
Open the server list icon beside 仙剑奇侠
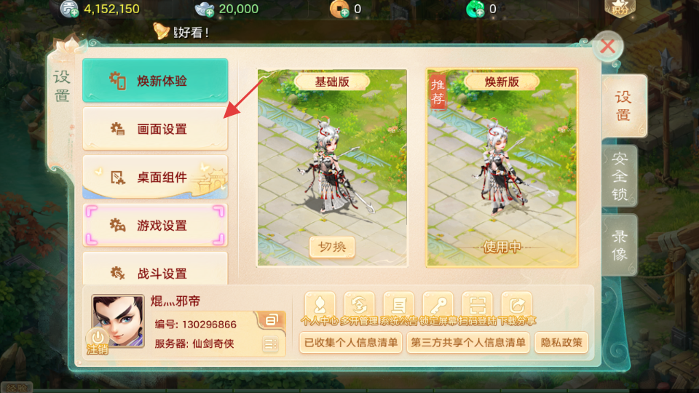[270, 344]
